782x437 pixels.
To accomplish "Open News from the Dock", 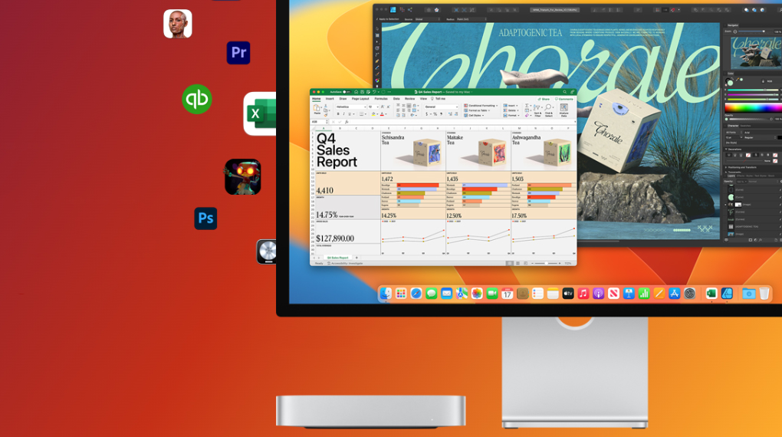I will click(x=613, y=294).
